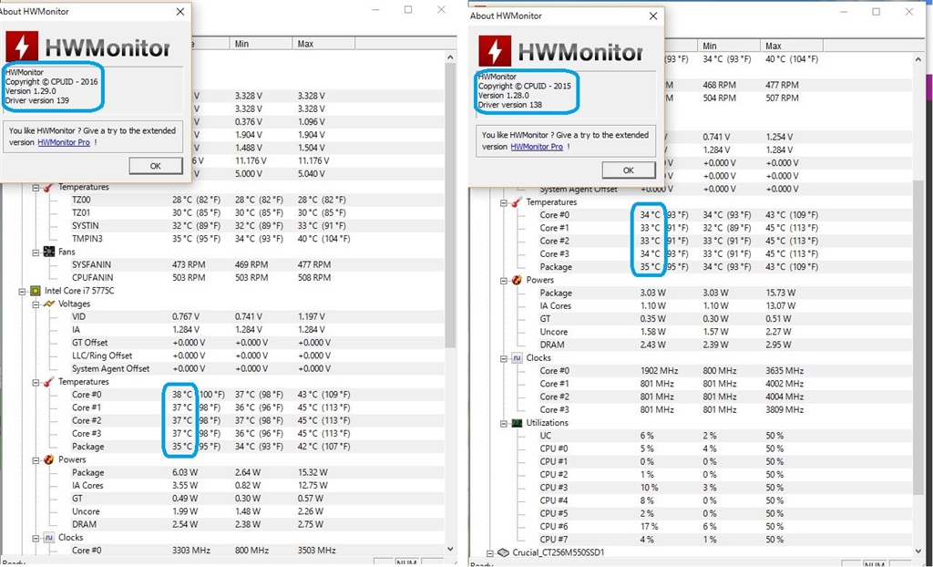Close the left About HWMonitor dialog
This screenshot has width=933, height=567.
point(180,11)
